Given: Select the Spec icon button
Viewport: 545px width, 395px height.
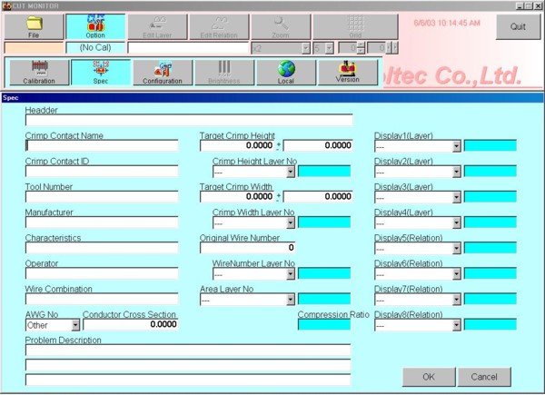Looking at the screenshot, I should (x=100, y=72).
